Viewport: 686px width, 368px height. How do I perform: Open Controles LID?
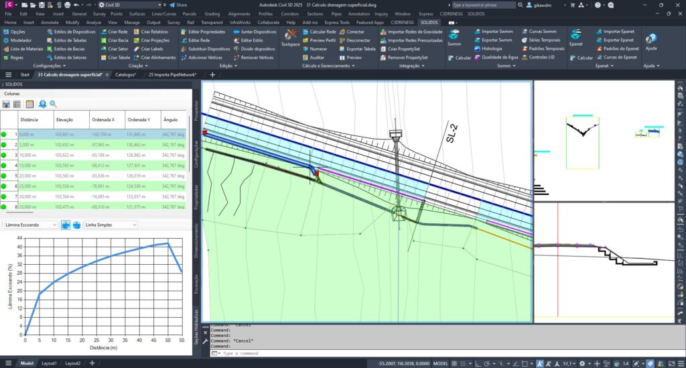click(x=538, y=58)
